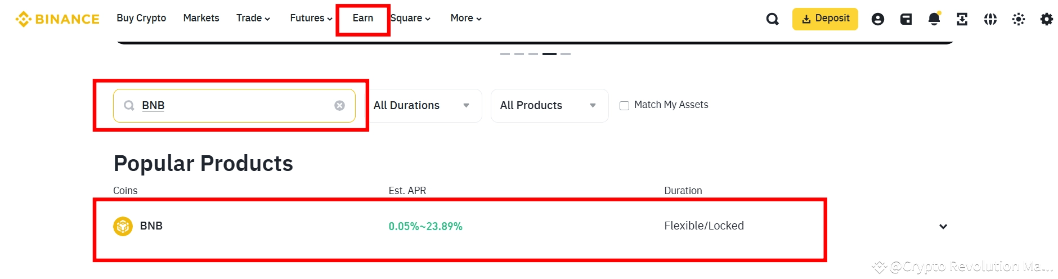Open the wallet icon
Viewport: 1058px width, 279px height.
(905, 19)
